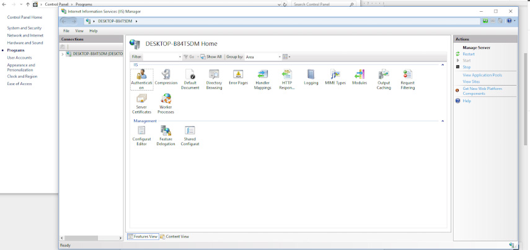This screenshot has width=530, height=250.
Task: Click Stop in Actions pane
Action: pos(466,67)
